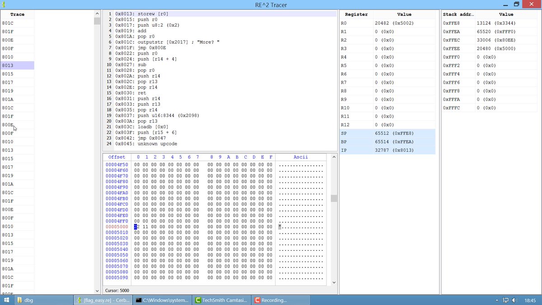Select the 0x8027: sub instruction
Viewport: 542px width, 305px height.
click(131, 65)
